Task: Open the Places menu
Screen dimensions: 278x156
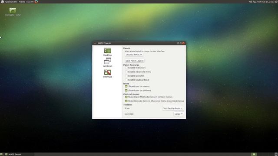Action: pyautogui.click(x=22, y=2)
